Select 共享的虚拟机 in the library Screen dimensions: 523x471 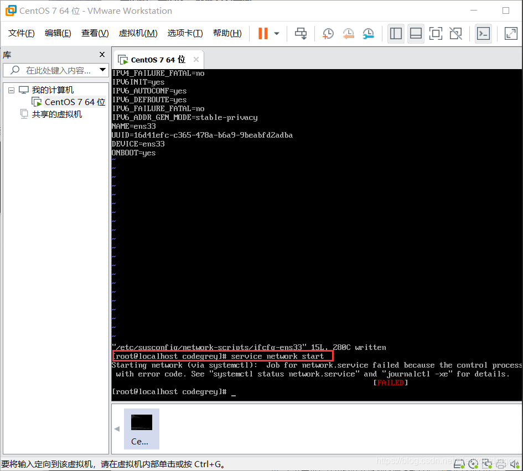(x=56, y=114)
